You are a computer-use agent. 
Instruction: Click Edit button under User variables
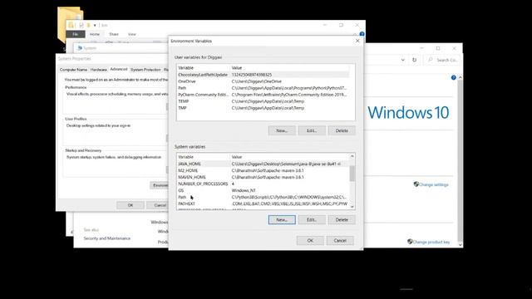pyautogui.click(x=312, y=130)
